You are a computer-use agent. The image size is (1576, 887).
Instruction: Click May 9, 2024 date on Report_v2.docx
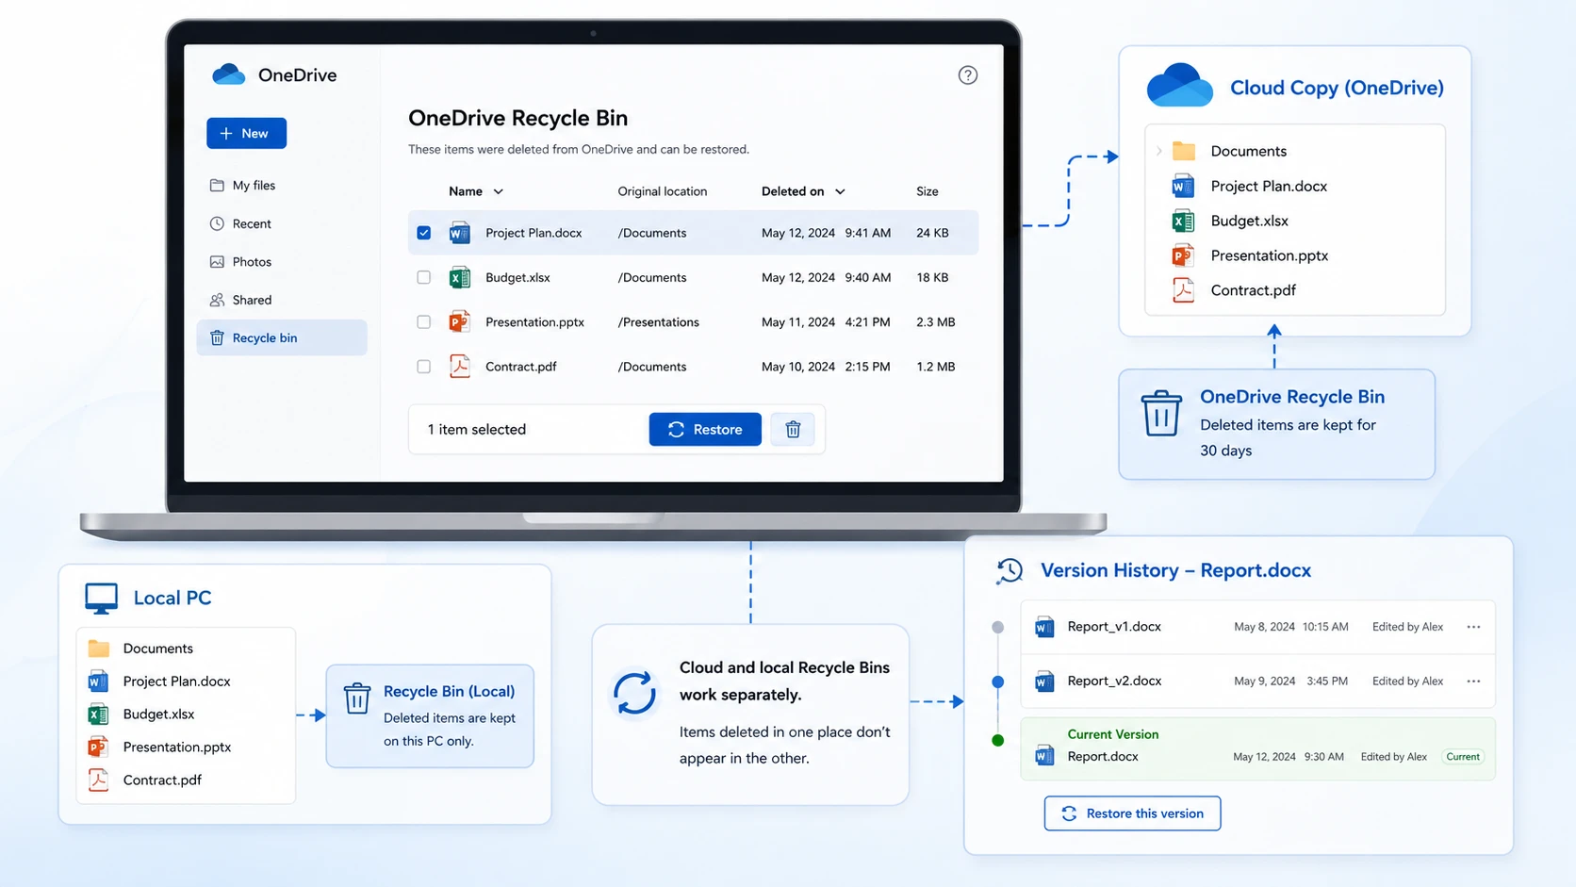pyautogui.click(x=1264, y=681)
